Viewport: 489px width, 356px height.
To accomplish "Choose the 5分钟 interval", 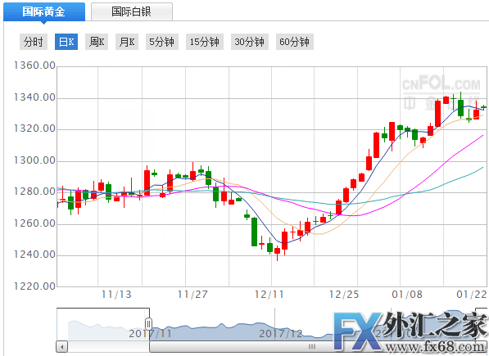I will click(162, 42).
